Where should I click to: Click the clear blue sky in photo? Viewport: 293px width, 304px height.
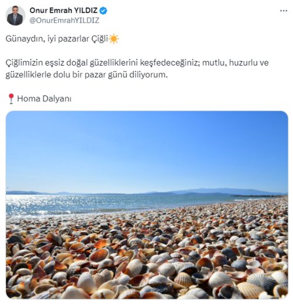pyautogui.click(x=147, y=148)
